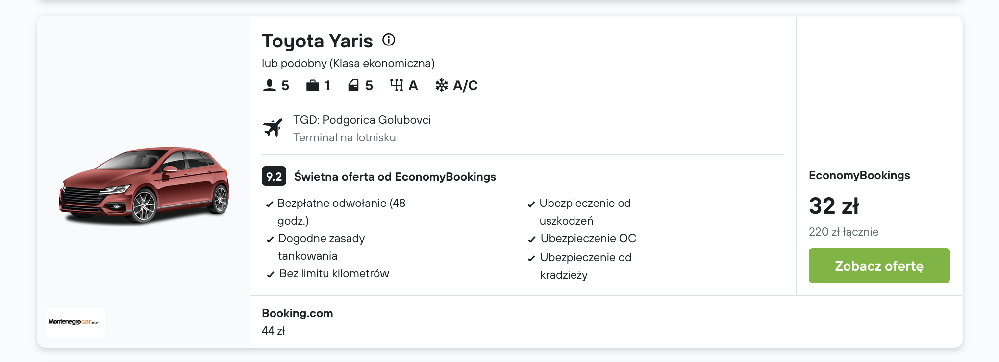The width and height of the screenshot is (999, 362).
Task: Click the Toyota Yaris title
Action: [317, 41]
